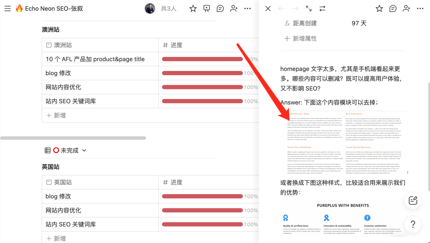Start presentation mode from left header
This screenshot has width=430, height=243.
point(207,8)
